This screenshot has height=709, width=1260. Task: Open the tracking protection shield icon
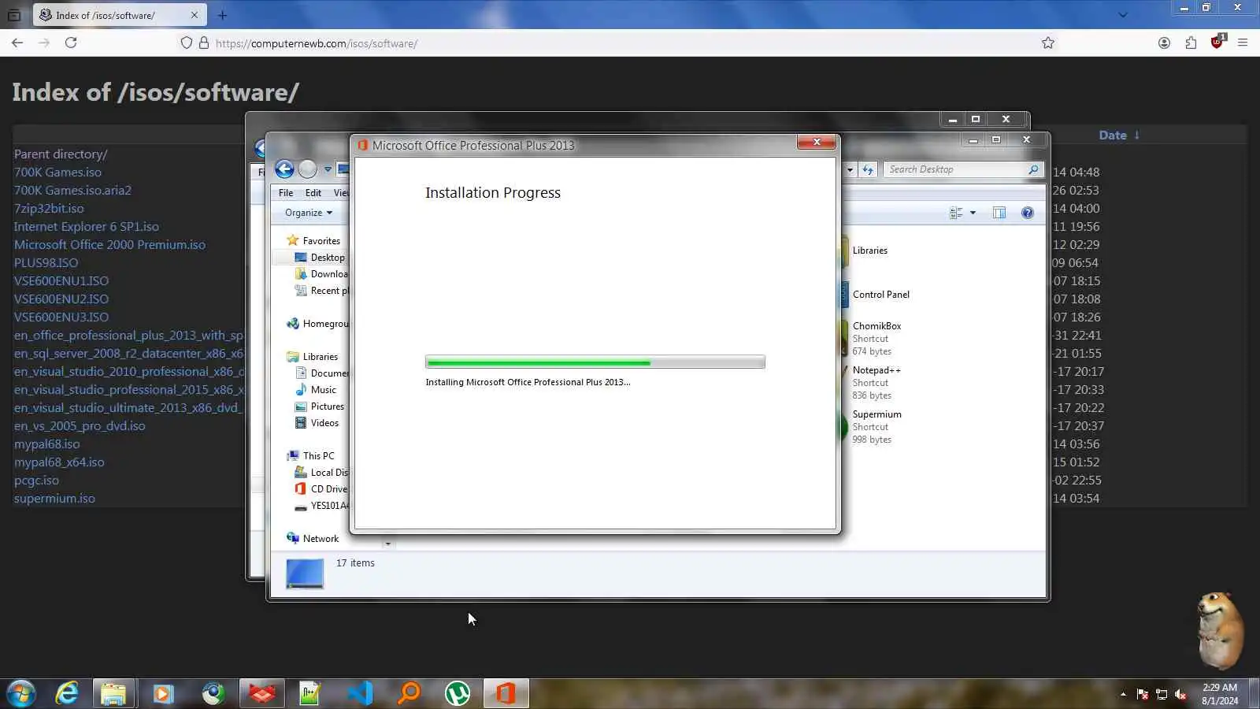tap(187, 43)
